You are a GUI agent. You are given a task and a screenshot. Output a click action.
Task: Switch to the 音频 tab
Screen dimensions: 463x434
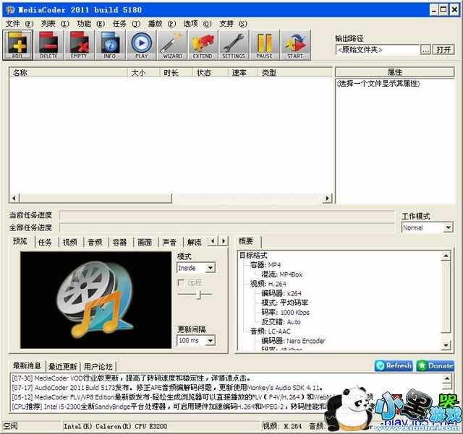(x=95, y=243)
